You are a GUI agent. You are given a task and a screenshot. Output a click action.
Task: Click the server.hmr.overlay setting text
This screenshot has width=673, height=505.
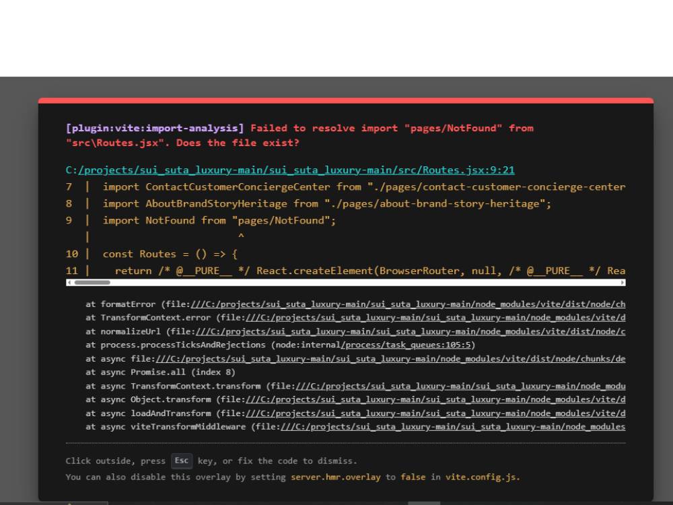[x=336, y=477]
